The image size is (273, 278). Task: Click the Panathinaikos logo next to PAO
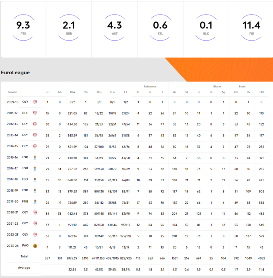(x=35, y=246)
